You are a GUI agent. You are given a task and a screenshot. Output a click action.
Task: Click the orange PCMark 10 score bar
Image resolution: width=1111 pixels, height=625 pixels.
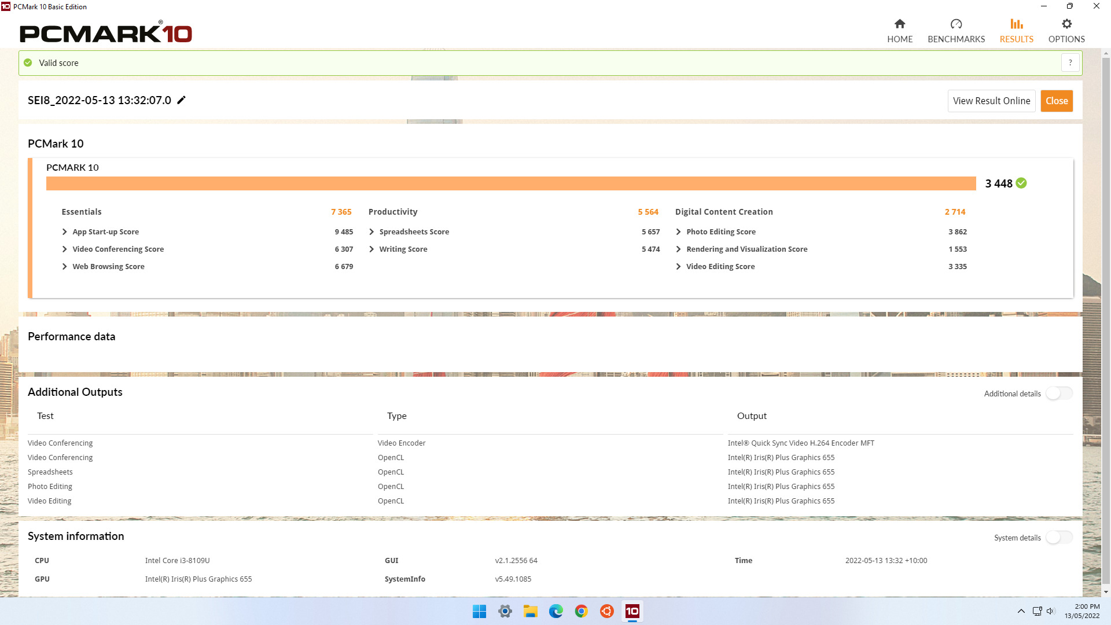(x=511, y=183)
